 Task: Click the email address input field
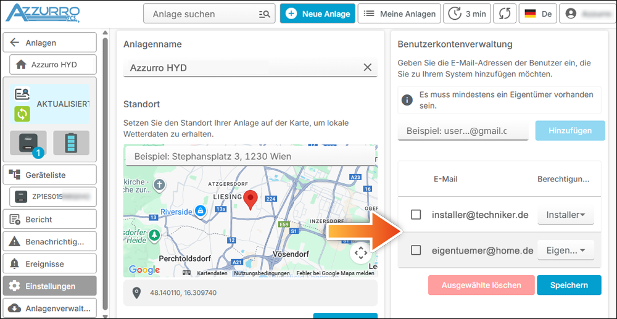pos(463,131)
